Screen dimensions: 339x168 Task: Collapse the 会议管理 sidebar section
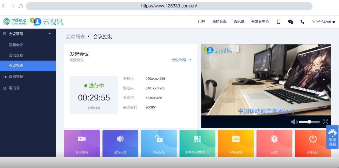click(50, 34)
